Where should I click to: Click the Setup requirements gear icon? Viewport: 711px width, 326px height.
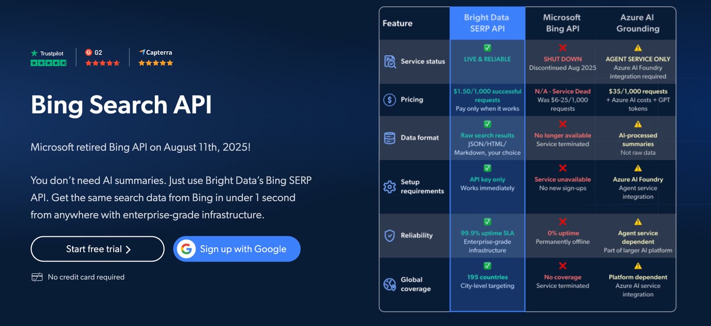point(390,187)
